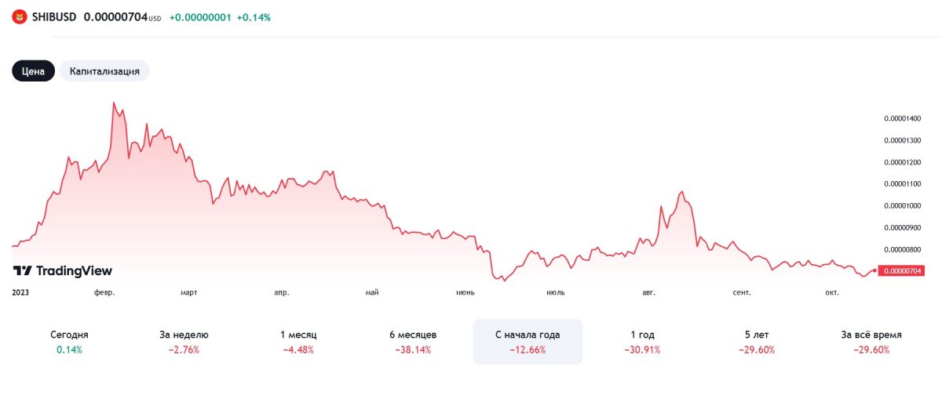Click the chart peak near февр.
This screenshot has width=942, height=395.
tap(114, 103)
